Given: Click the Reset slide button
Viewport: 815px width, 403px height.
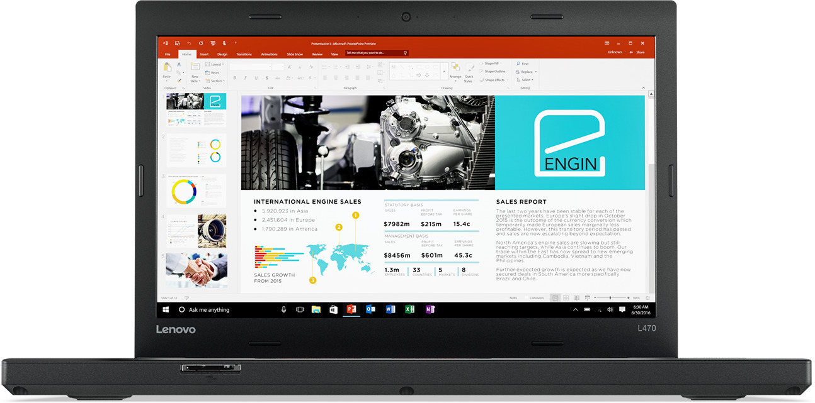Looking at the screenshot, I should (x=214, y=72).
